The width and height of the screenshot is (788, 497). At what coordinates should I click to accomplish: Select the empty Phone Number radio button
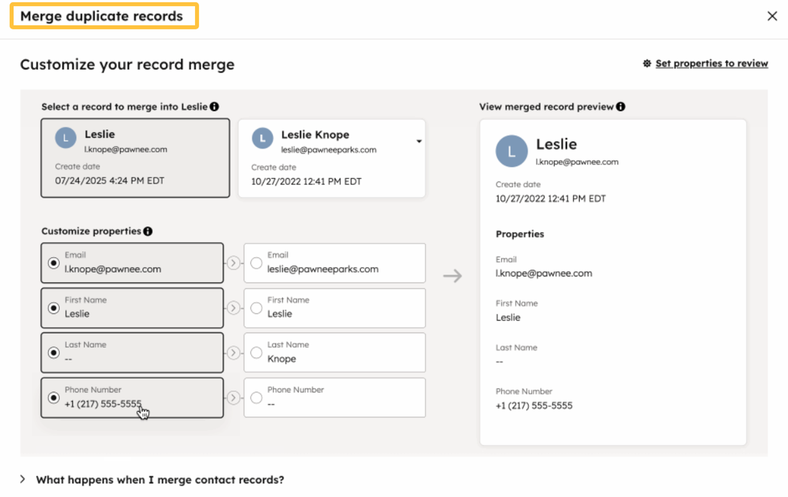click(256, 398)
